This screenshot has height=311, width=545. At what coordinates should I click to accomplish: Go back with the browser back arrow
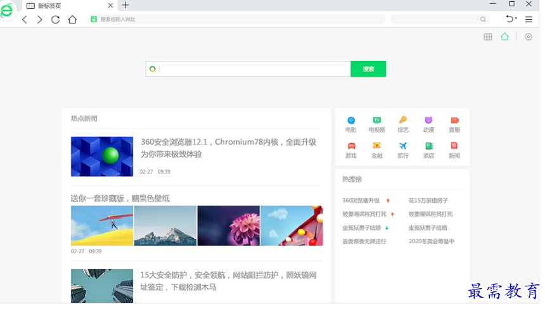click(x=25, y=20)
